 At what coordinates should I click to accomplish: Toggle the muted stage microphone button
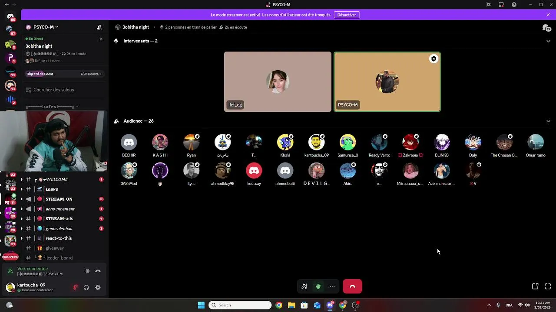point(304,286)
